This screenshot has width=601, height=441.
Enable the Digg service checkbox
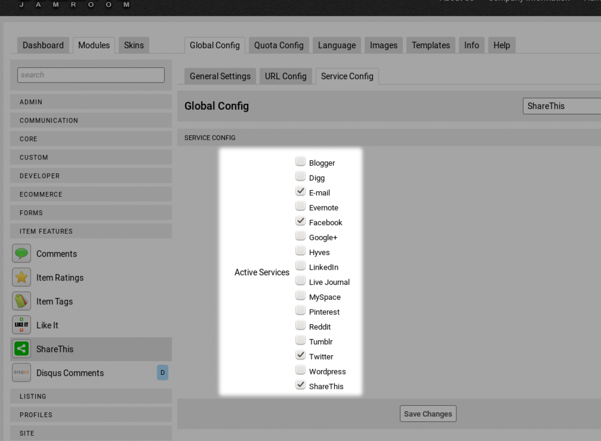pyautogui.click(x=300, y=176)
